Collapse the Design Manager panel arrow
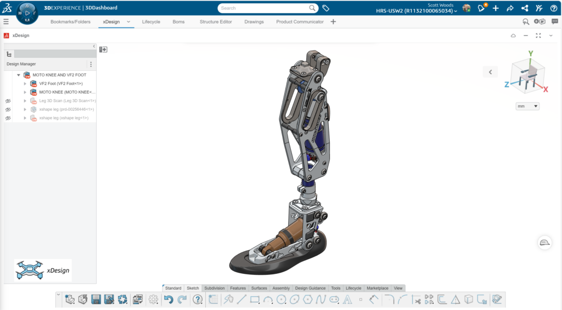This screenshot has height=310, width=562. 94,46
